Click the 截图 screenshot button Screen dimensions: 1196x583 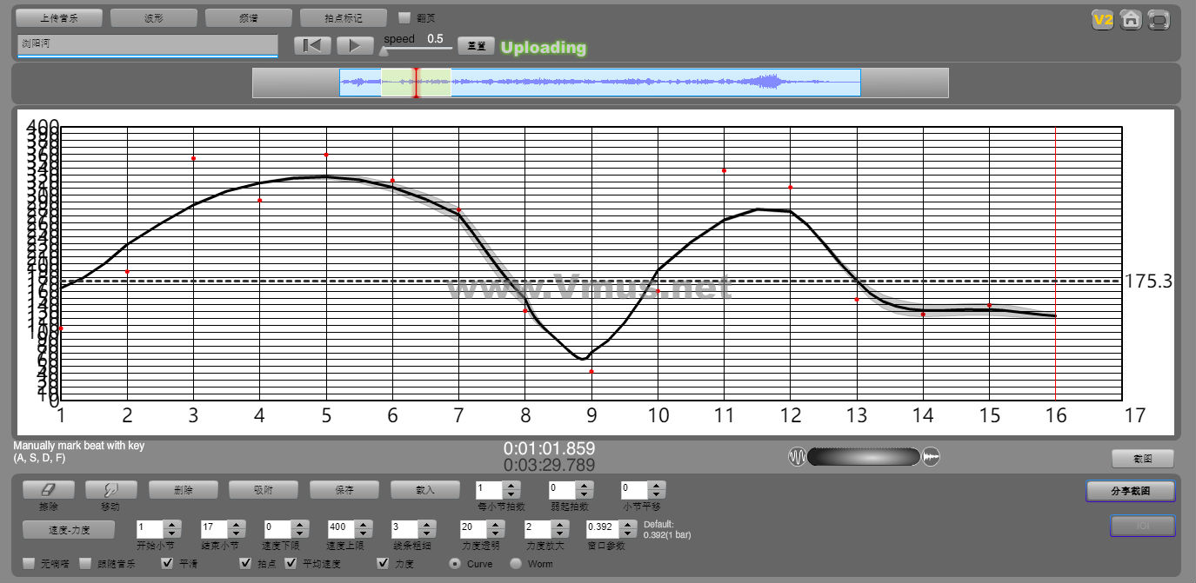[x=1143, y=459]
